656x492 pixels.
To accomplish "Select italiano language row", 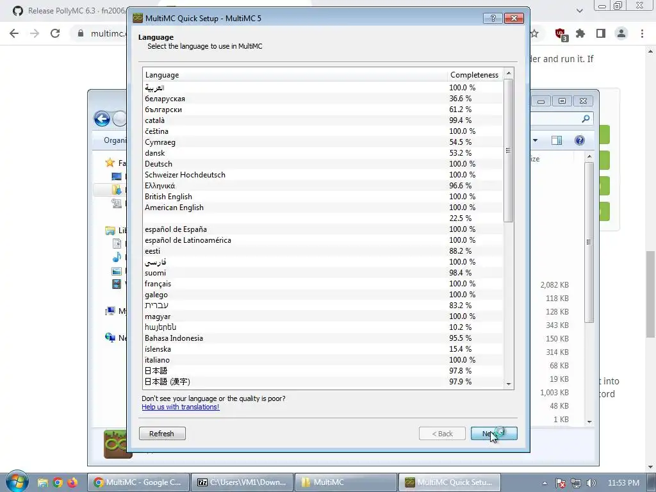I will click(x=323, y=360).
